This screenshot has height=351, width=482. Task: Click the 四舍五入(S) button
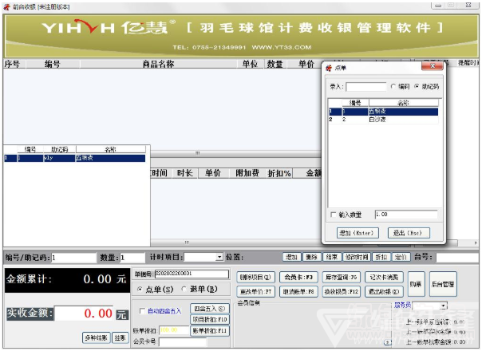pos(210,309)
